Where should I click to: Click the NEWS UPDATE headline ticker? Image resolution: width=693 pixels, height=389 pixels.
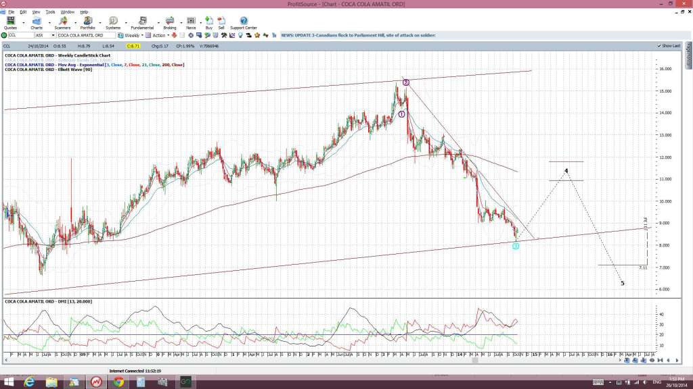point(359,35)
